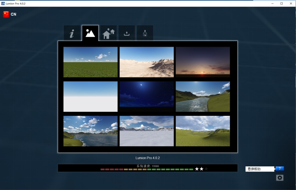Click the Lumion app icon in title bar

tap(3, 3)
